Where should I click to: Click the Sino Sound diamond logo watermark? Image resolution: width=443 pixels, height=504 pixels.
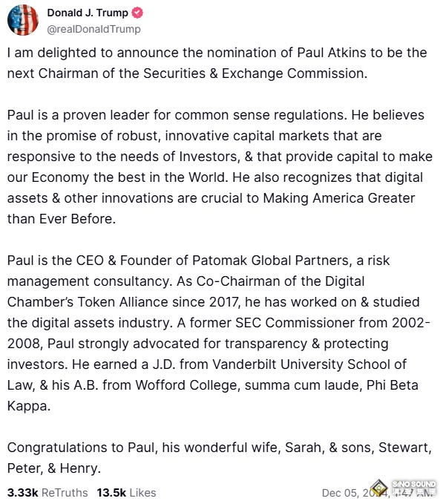379,488
